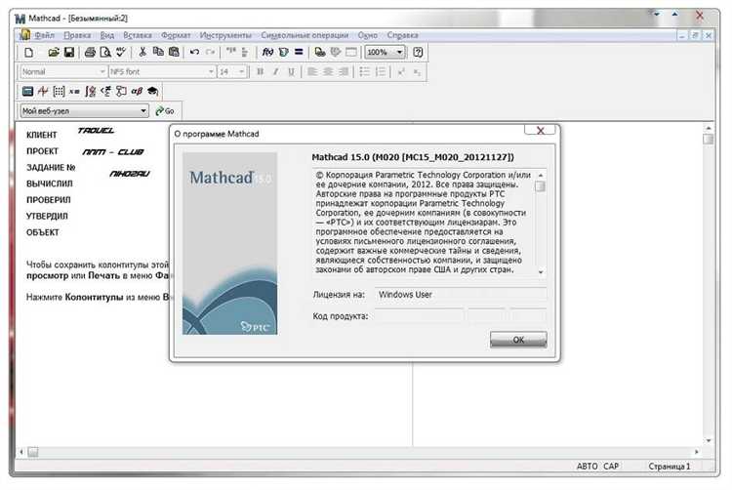Click the license text scrollbar thumb
Image resolution: width=732 pixels, height=490 pixels.
tap(541, 186)
